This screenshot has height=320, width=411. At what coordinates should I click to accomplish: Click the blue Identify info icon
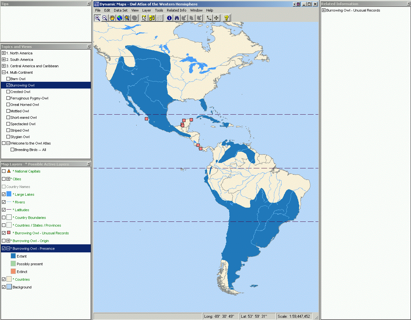pos(169,18)
